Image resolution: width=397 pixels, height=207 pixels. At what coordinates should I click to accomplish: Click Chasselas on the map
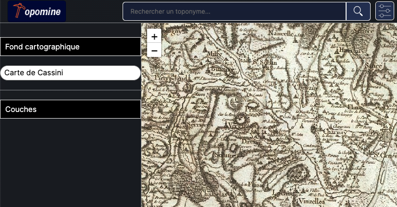click(x=215, y=194)
